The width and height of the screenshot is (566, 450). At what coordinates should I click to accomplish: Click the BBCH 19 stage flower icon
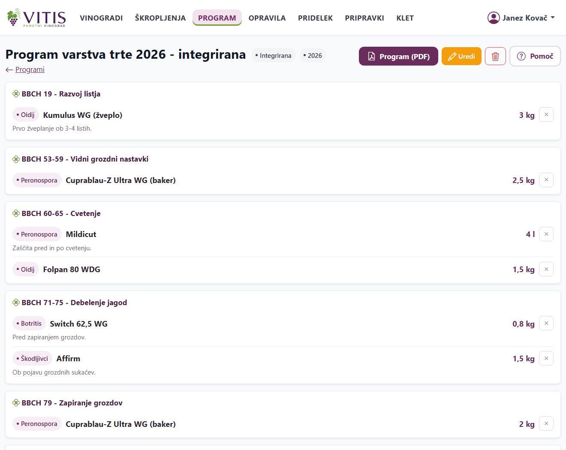pos(16,94)
